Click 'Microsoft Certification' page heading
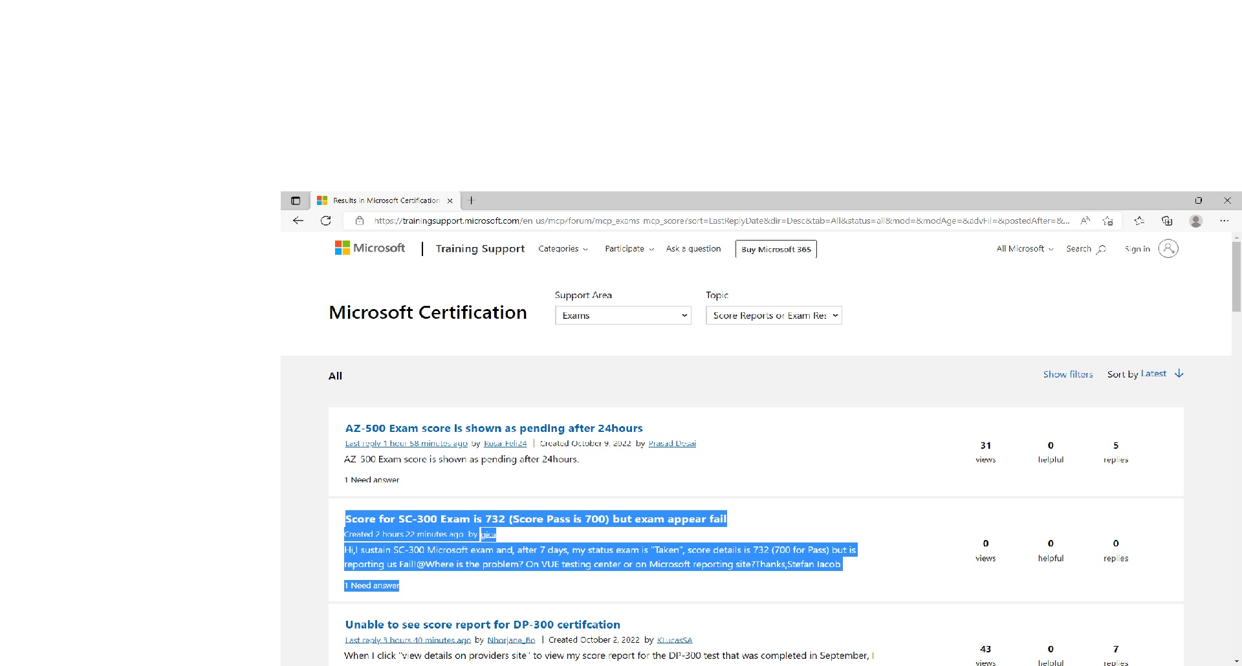Image resolution: width=1242 pixels, height=666 pixels. tap(428, 312)
